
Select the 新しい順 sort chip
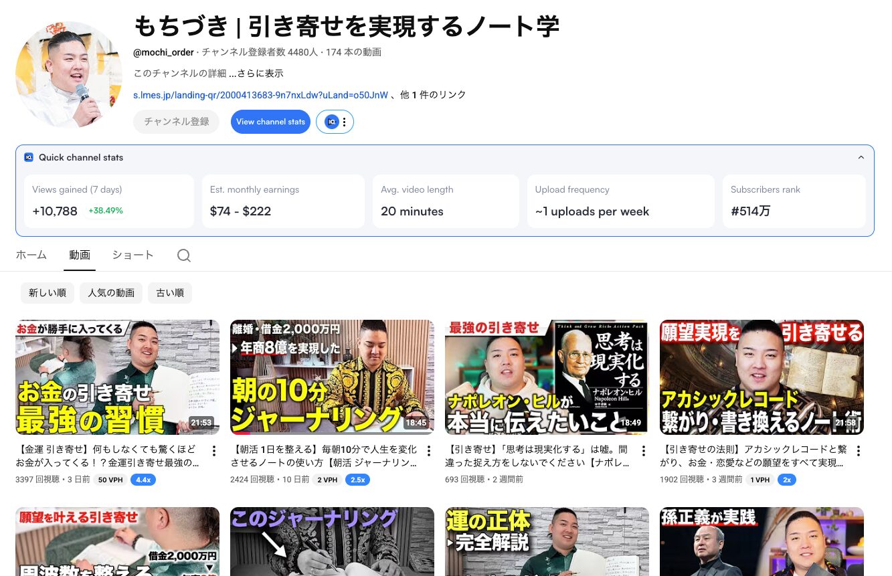coord(47,292)
